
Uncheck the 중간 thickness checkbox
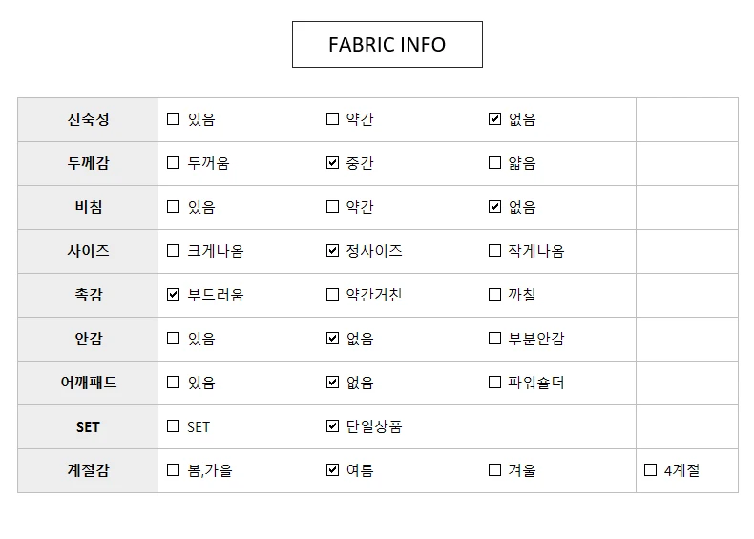(x=332, y=163)
